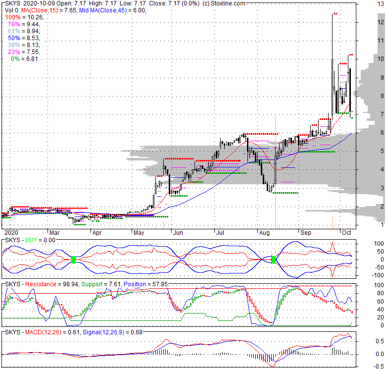The height and width of the screenshot is (369, 386).
Task: Click the 38% = 8.13 Fibonacci level
Action: tap(24, 45)
